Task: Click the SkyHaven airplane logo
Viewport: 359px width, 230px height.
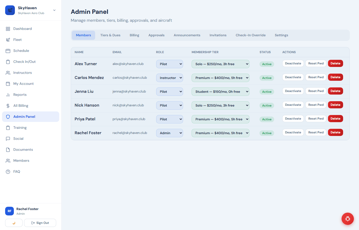Action: [10, 10]
